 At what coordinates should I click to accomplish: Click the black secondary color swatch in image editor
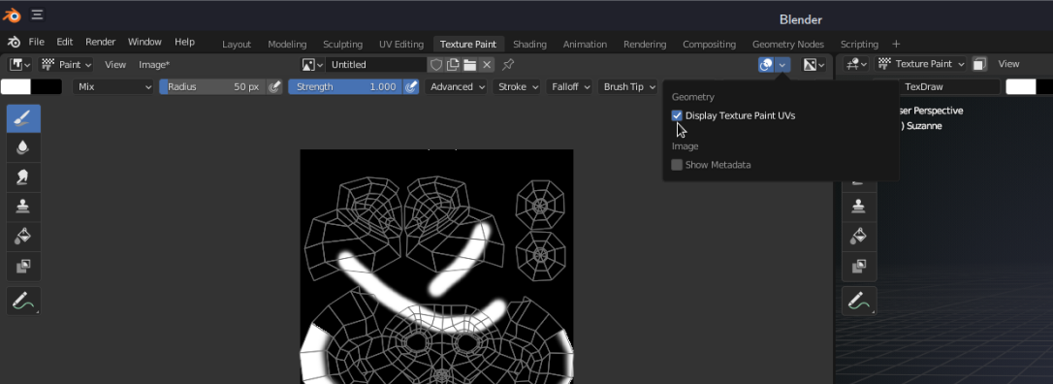click(47, 86)
